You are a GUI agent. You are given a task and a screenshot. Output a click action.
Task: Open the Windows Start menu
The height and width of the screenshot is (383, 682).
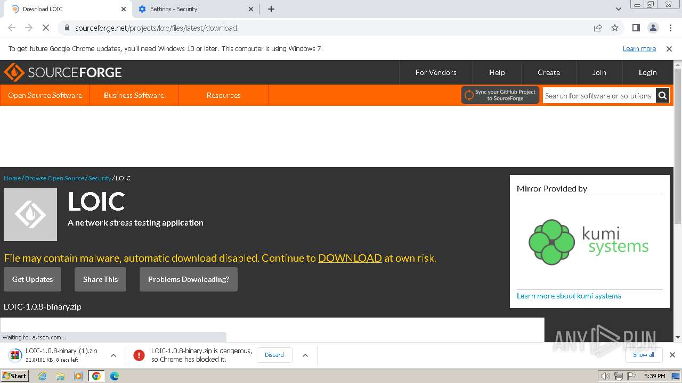click(15, 376)
